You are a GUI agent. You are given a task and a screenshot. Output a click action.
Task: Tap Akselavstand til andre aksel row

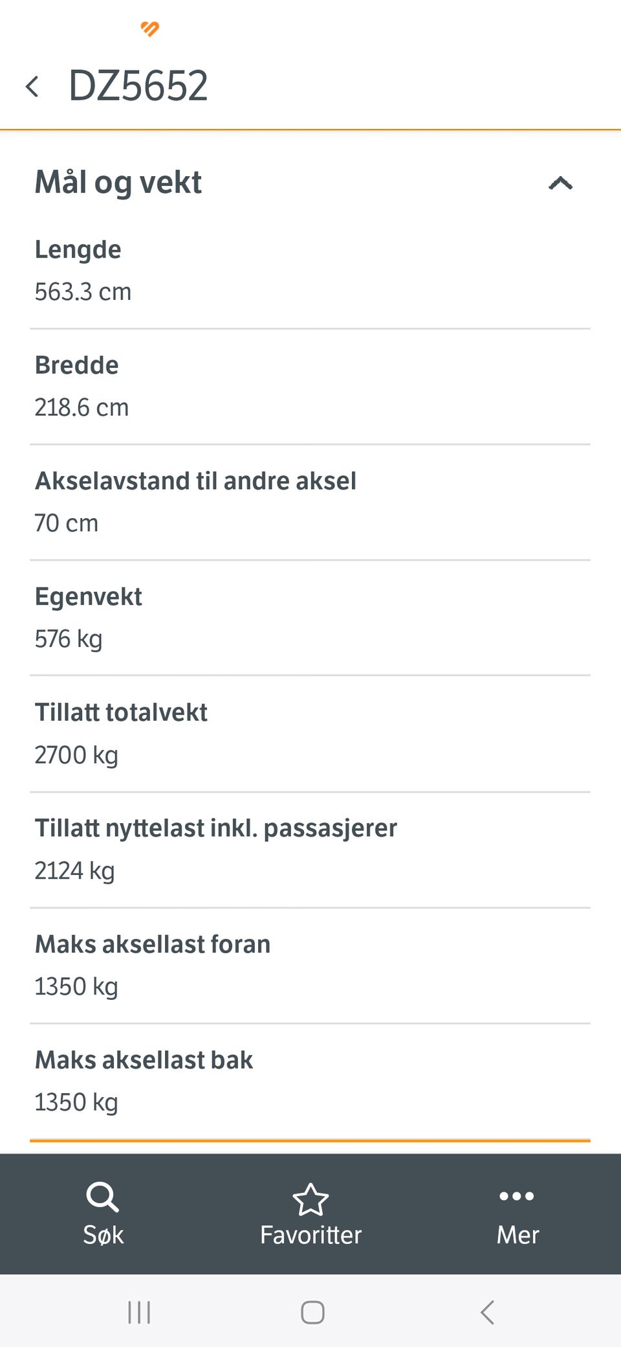tap(310, 503)
